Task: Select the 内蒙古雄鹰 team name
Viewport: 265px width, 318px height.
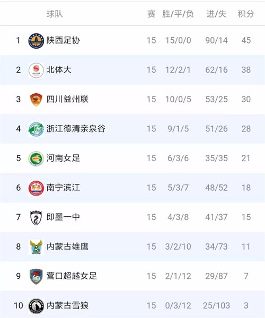Action: click(x=67, y=246)
